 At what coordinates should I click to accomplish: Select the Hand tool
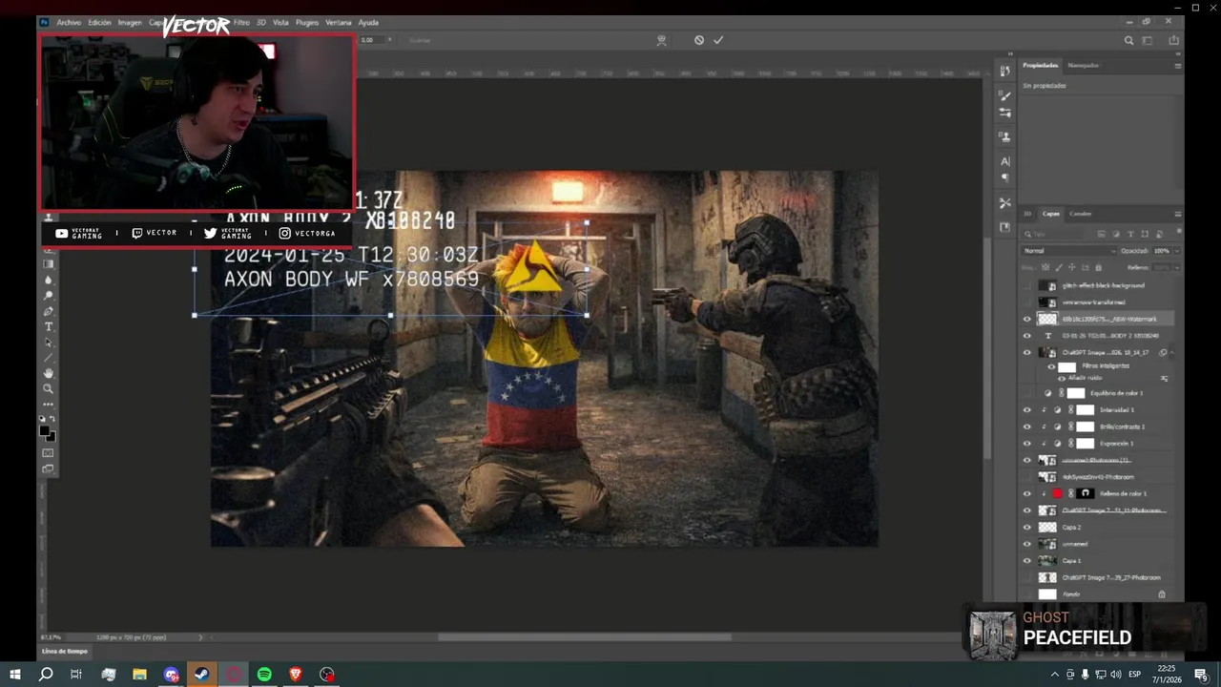click(49, 373)
